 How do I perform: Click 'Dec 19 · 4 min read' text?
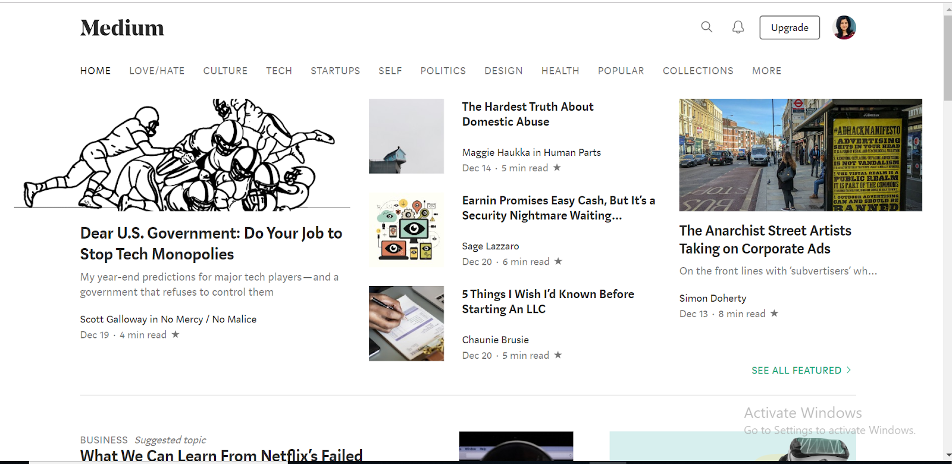123,335
